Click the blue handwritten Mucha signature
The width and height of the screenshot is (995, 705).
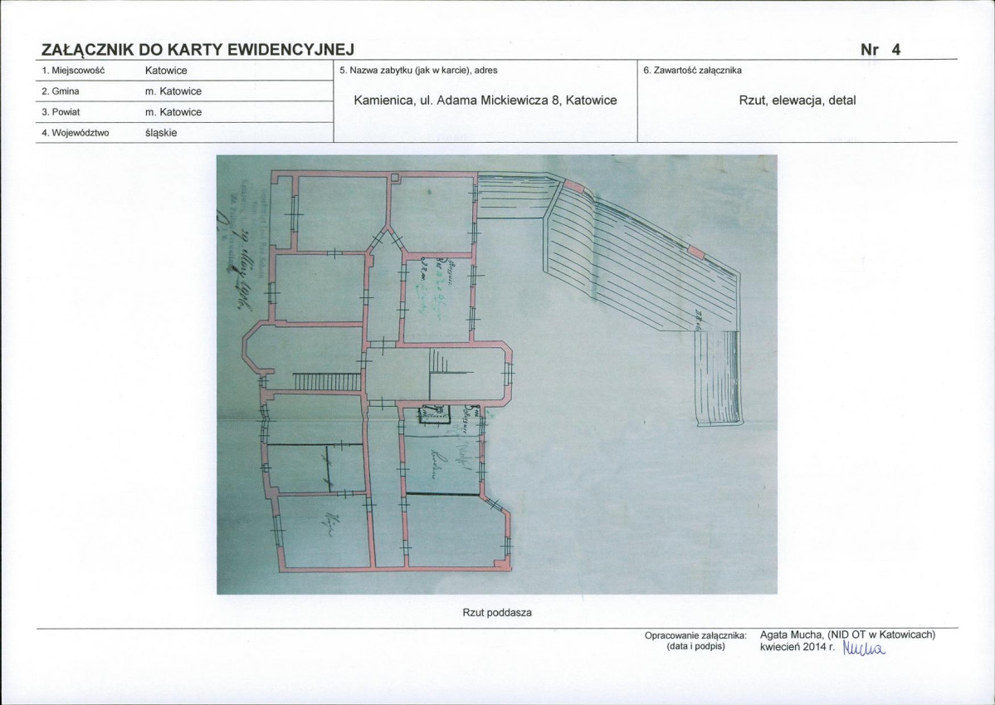863,648
